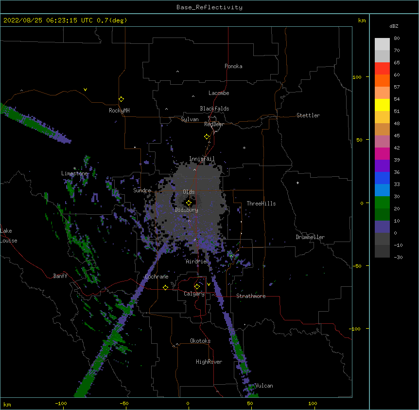Pick the slate-blue 0-10 dBZ swatch
Viewport: 419px width, 410px height.
tap(382, 227)
